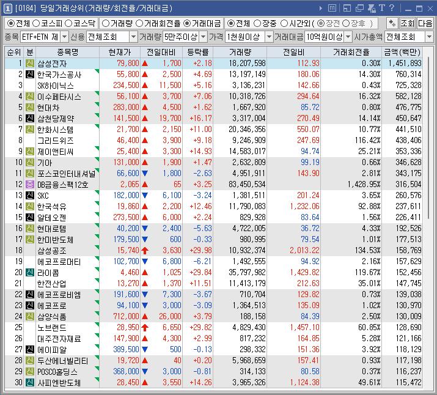Sort by the 순위 column header
The image size is (437, 395).
coord(14,52)
